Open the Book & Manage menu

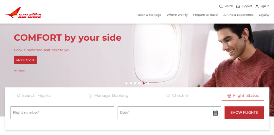tap(149, 15)
